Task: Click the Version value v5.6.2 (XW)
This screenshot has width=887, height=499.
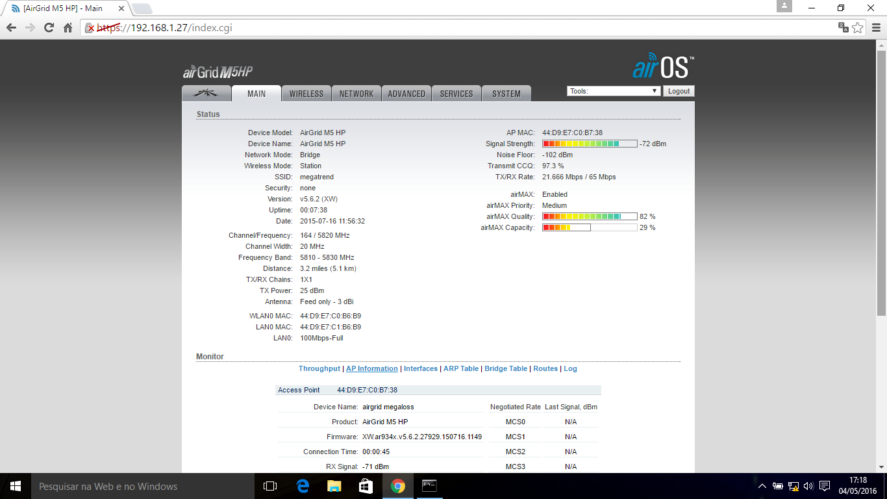Action: 319,199
